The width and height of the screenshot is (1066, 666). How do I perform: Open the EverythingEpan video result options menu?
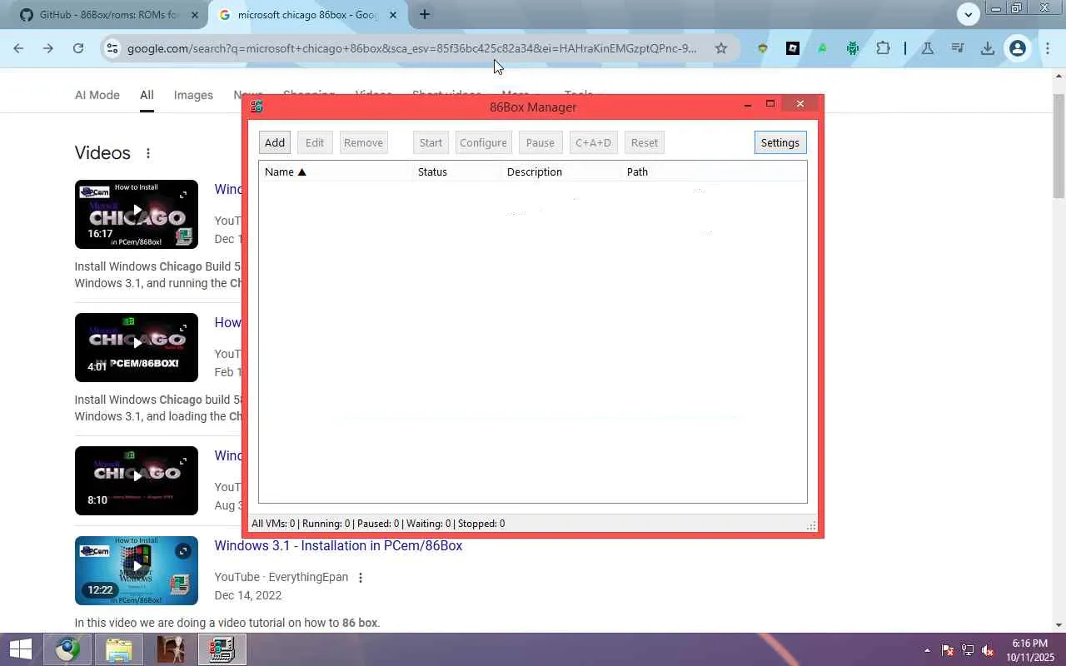361,578
